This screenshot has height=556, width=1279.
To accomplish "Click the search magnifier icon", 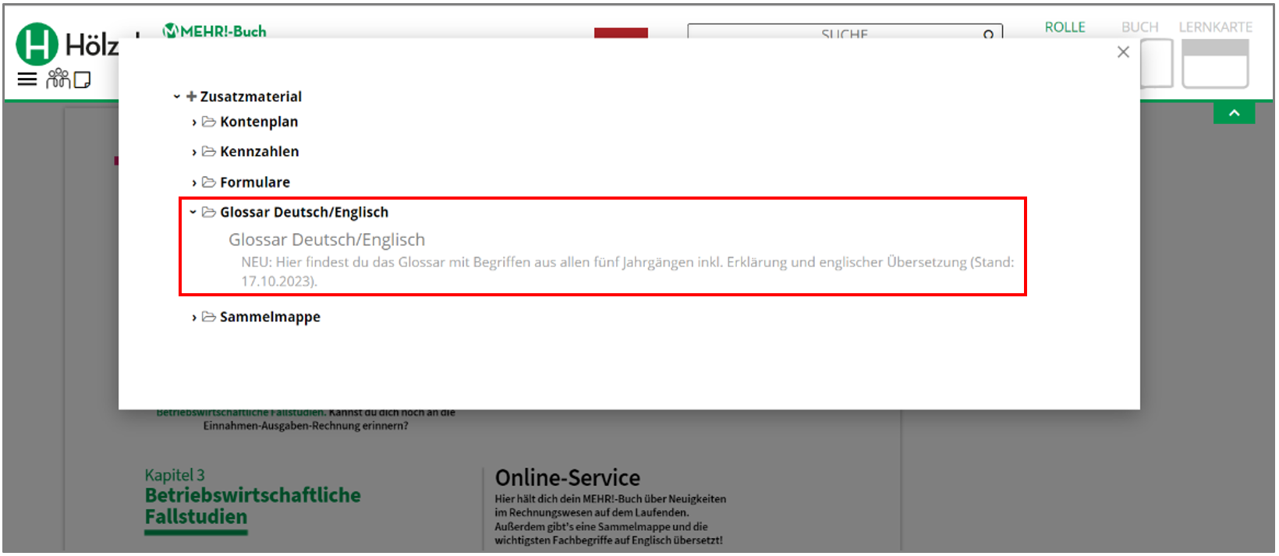I will [988, 34].
